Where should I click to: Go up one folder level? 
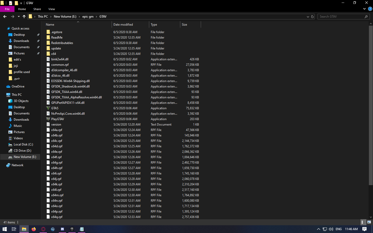[x=24, y=16]
